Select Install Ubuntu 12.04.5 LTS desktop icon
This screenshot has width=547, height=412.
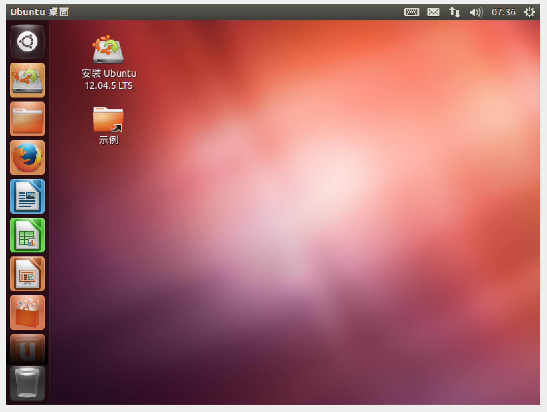click(x=108, y=49)
